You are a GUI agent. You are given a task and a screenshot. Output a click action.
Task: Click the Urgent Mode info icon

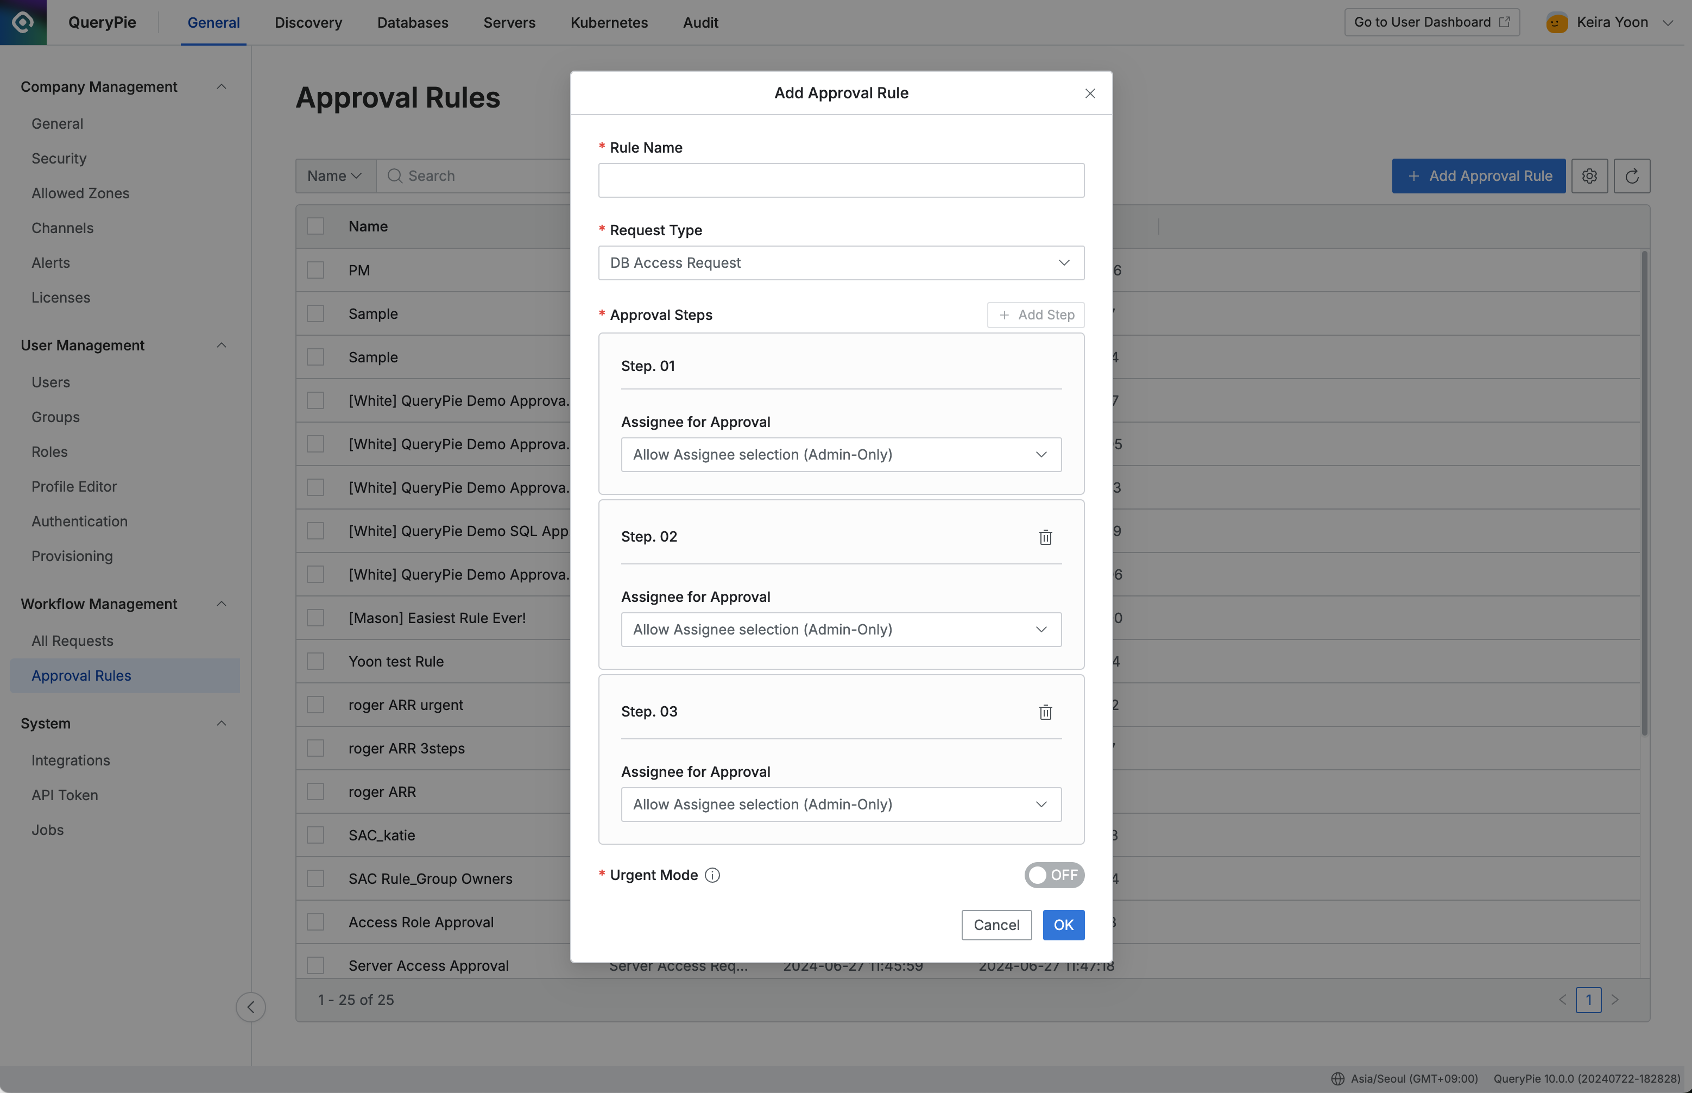[x=712, y=875]
